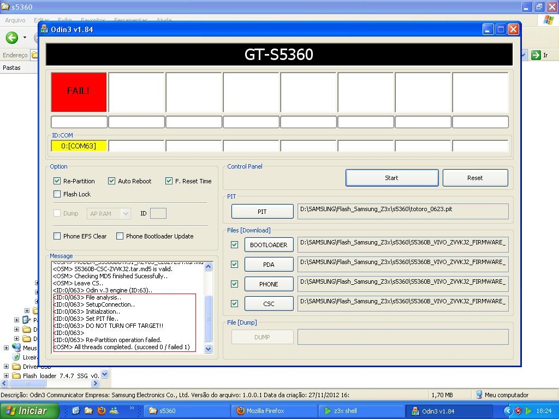Click the Message log scrollbar thumb
Viewport: 559px width, 419px height.
(209, 319)
